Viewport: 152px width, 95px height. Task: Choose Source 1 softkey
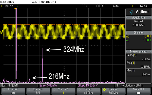click(x=63, y=91)
